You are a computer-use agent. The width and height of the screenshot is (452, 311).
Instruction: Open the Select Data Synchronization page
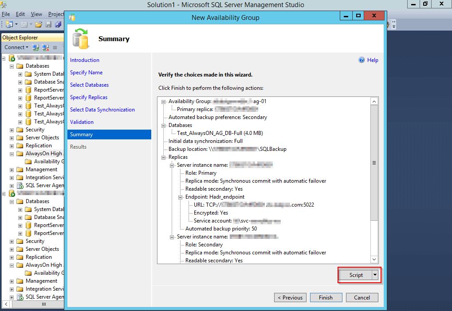(x=102, y=110)
